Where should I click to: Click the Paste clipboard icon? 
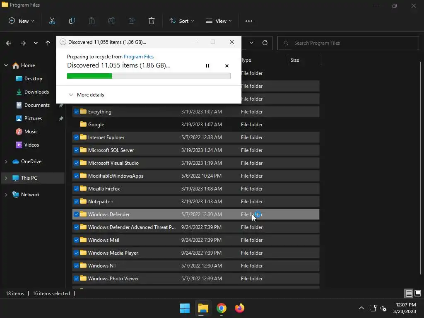point(92,21)
